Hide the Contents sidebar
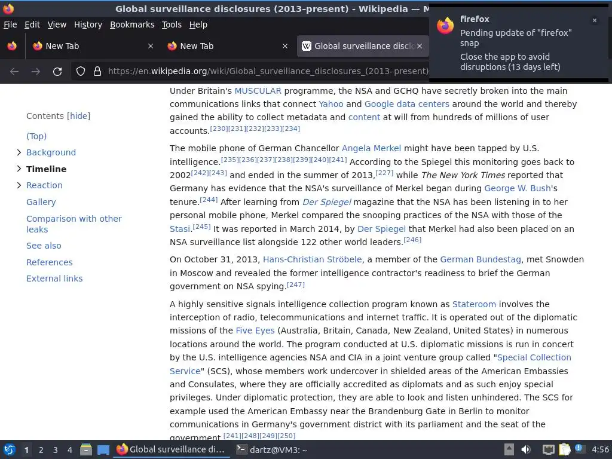Viewport: 612px width, 459px height. (78, 116)
